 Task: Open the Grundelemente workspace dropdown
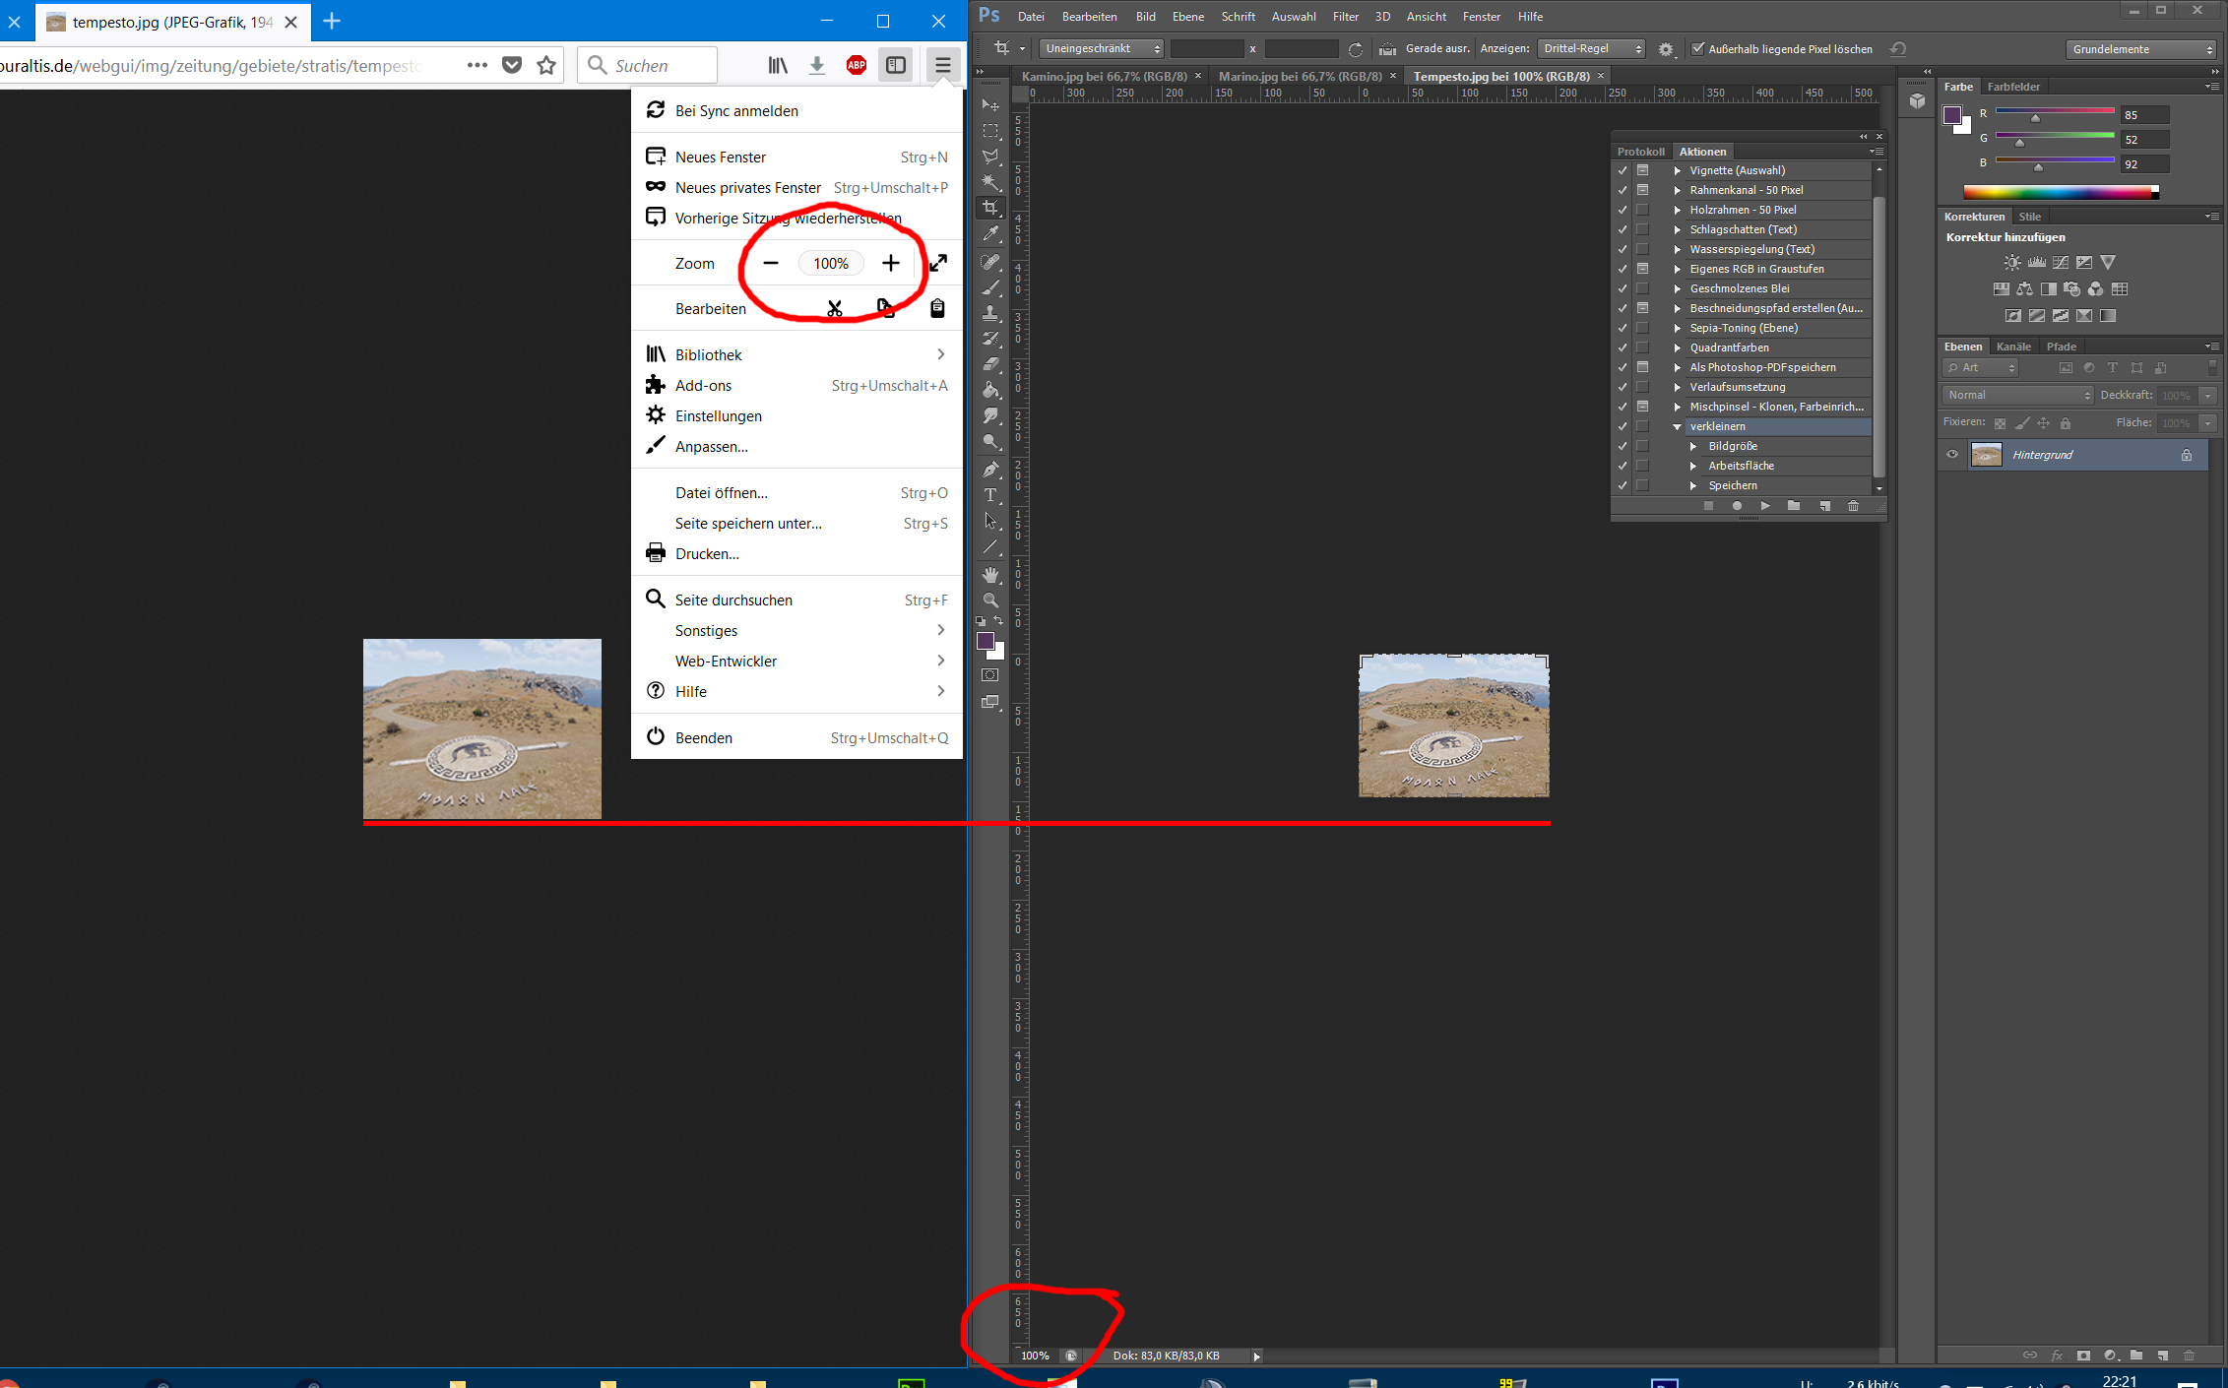click(x=2141, y=49)
